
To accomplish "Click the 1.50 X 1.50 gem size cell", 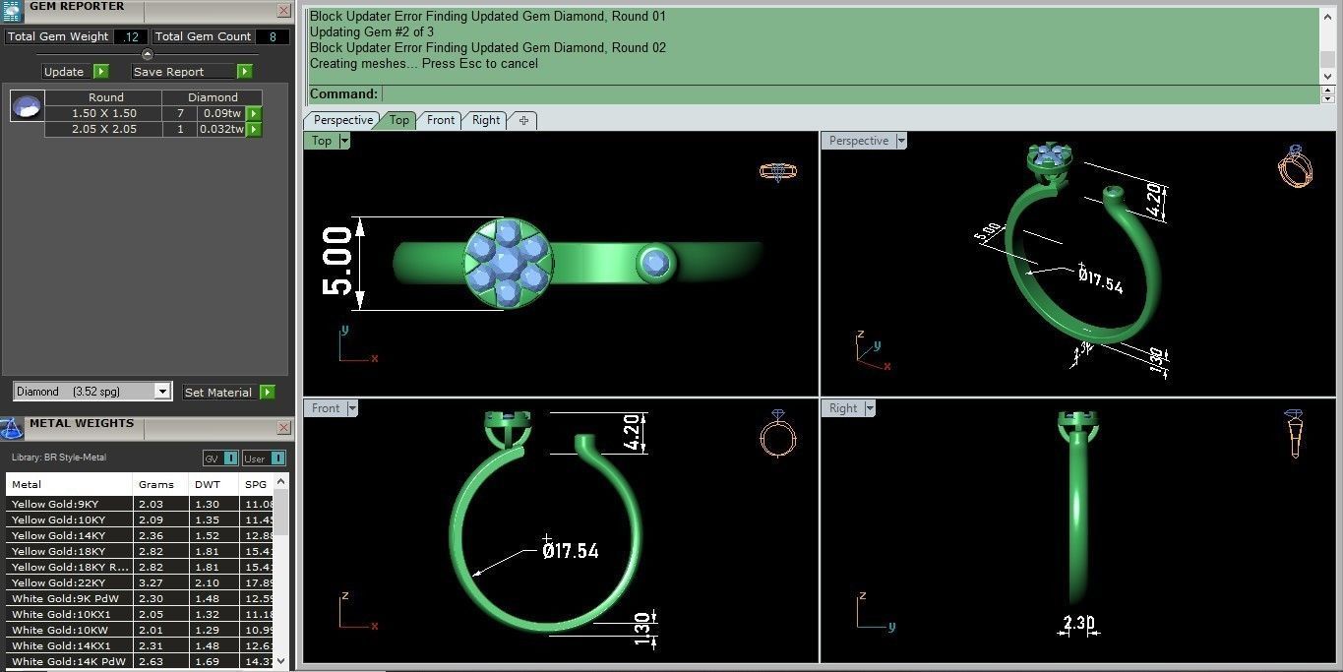I will (104, 113).
